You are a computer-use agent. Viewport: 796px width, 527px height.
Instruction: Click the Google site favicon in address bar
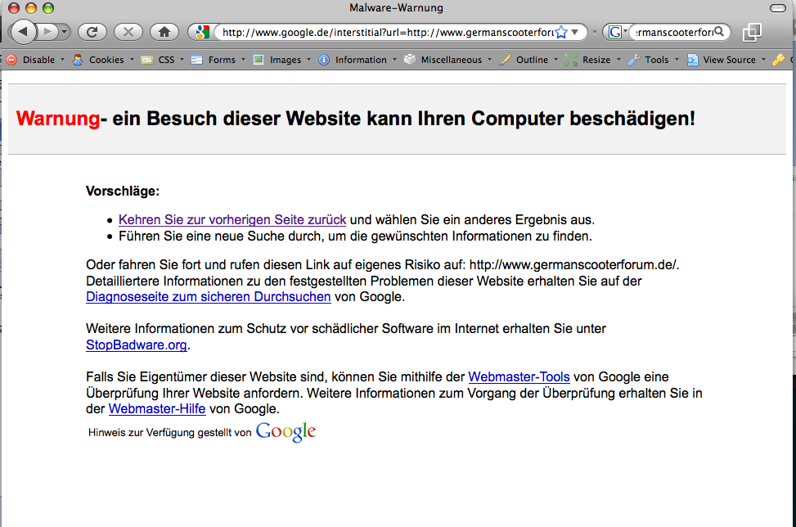[x=202, y=32]
